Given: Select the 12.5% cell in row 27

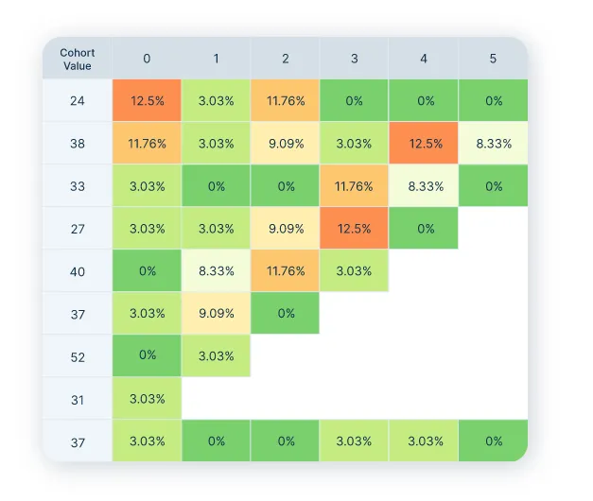Looking at the screenshot, I should (x=355, y=229).
